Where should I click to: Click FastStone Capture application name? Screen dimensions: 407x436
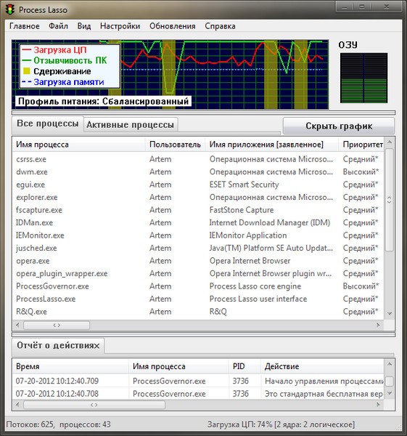[x=242, y=210]
